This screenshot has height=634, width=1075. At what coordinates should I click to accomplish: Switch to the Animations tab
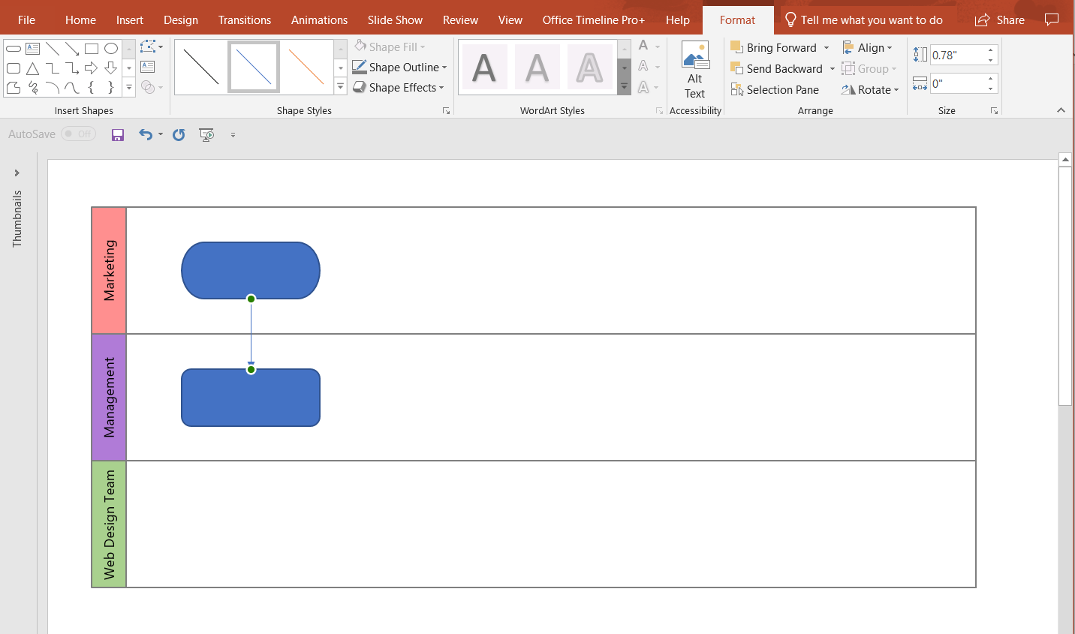pyautogui.click(x=319, y=20)
